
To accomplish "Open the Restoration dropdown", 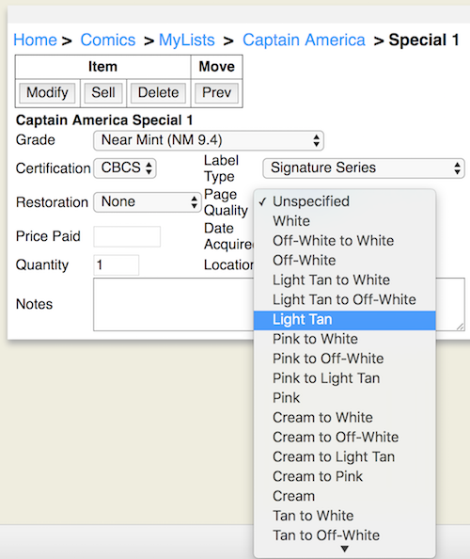I will click(148, 202).
